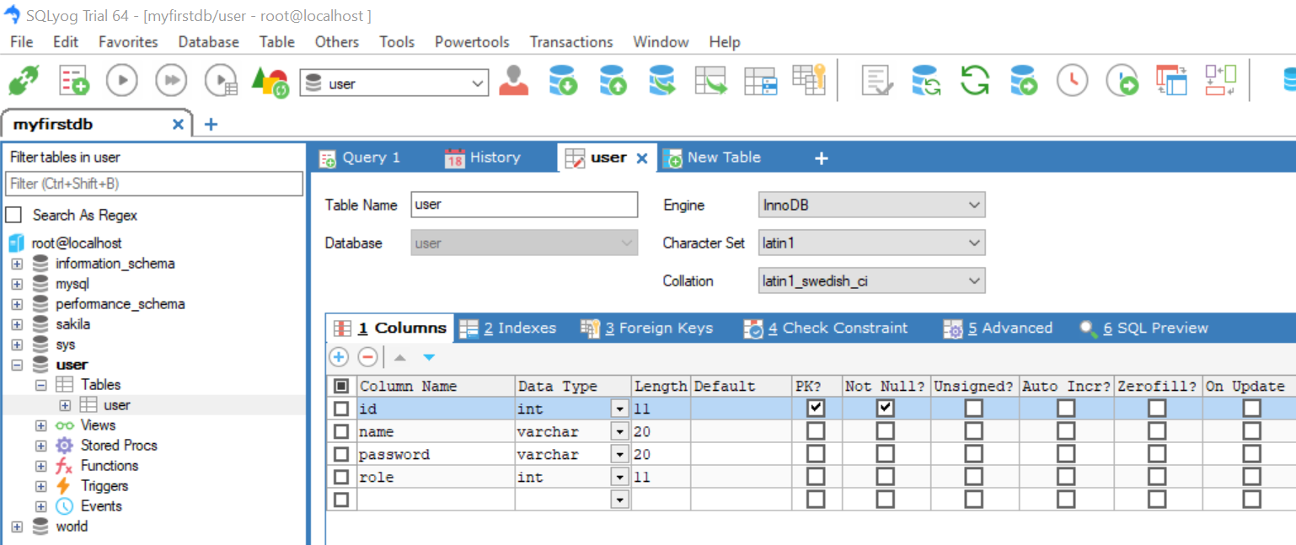This screenshot has height=545, width=1296.
Task: Switch to the Query 1 tab
Action: click(360, 158)
